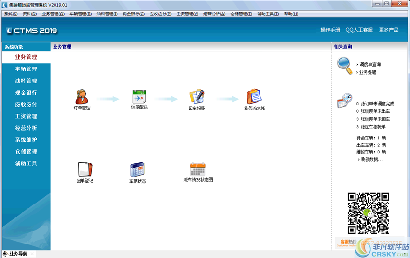Select 车辆管理 in the sidebar
The height and width of the screenshot is (258, 410).
click(26, 69)
